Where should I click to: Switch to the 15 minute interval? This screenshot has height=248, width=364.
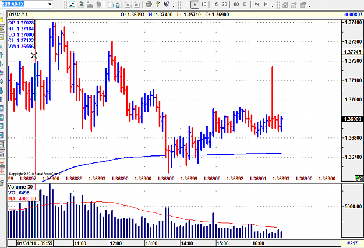[215, 5]
